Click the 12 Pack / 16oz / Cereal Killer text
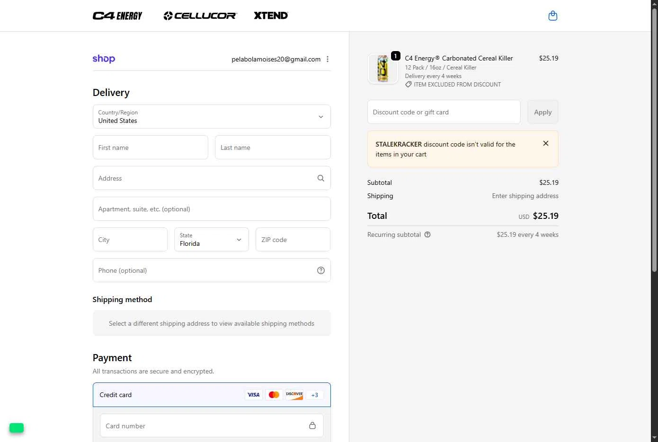This screenshot has width=658, height=442. (441, 68)
